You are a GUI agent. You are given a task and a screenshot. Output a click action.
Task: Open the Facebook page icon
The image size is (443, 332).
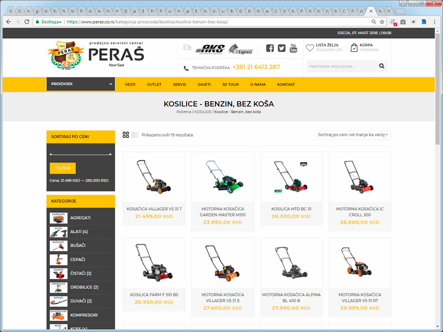[270, 48]
